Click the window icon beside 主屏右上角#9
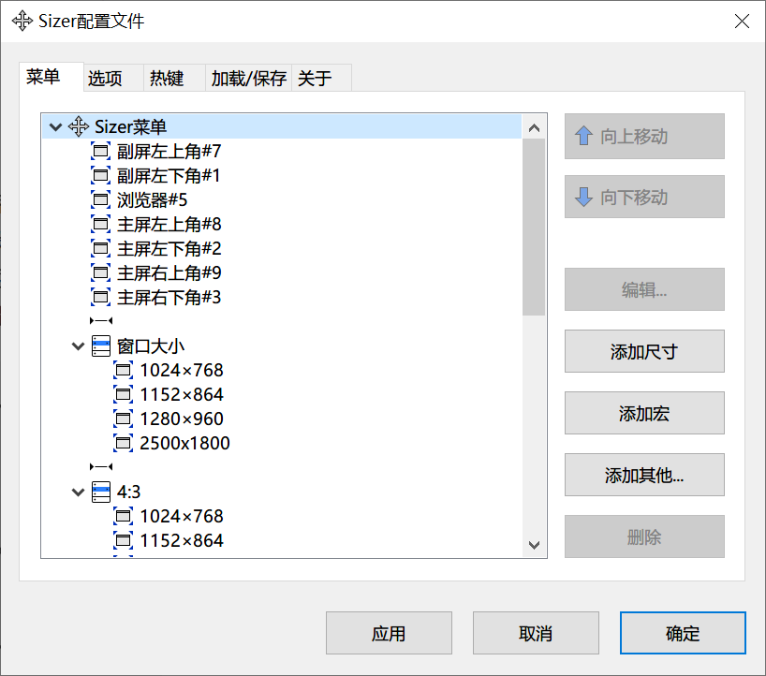Screen dimensions: 766x676 (100, 272)
